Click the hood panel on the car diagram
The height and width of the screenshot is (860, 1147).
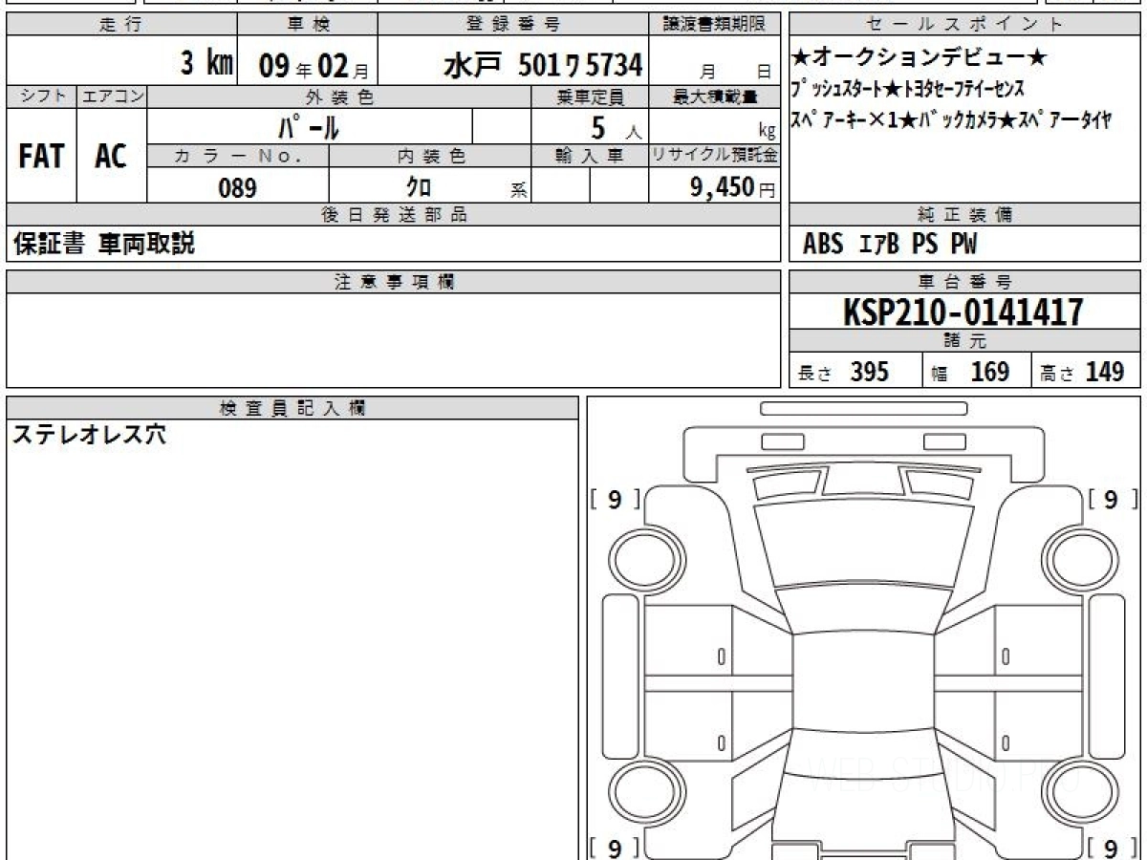click(x=862, y=543)
